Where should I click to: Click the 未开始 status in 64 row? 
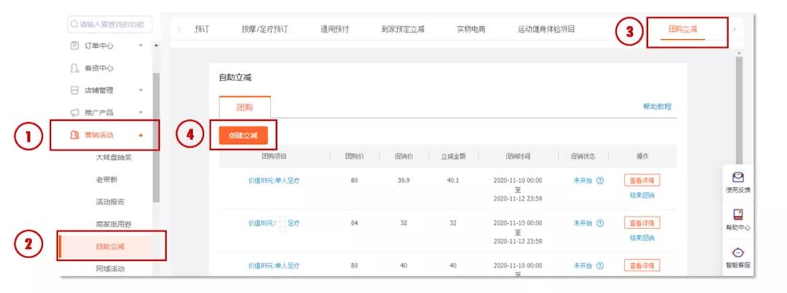[583, 223]
